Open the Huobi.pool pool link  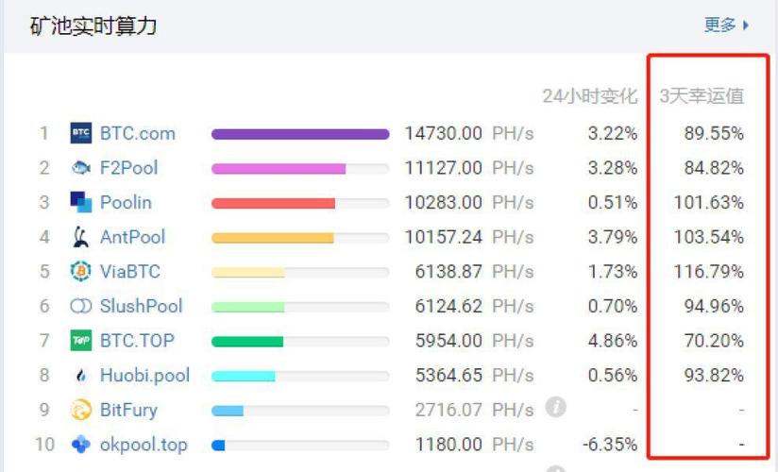pyautogui.click(x=144, y=376)
